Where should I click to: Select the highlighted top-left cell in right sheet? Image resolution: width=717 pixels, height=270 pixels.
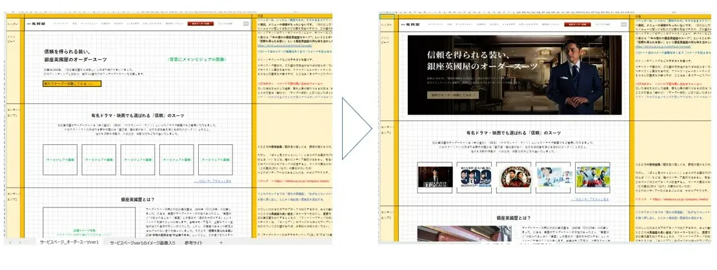pyautogui.click(x=387, y=16)
